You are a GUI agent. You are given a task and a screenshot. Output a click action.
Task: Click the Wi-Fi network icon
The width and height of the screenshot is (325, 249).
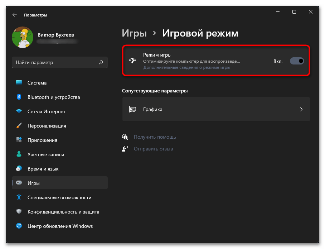19,111
